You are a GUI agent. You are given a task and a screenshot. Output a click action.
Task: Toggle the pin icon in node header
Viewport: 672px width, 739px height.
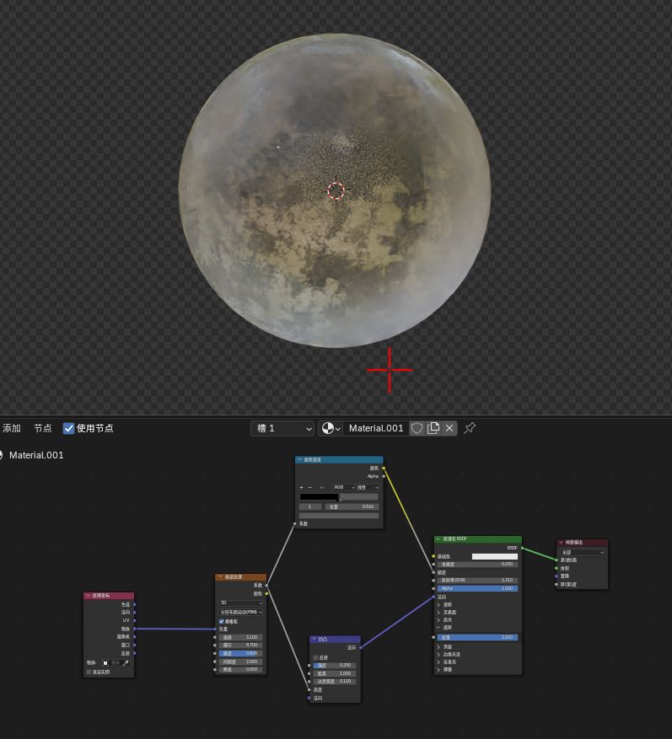[x=470, y=428]
